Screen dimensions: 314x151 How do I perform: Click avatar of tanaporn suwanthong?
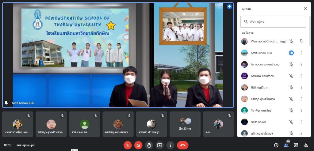244,64
